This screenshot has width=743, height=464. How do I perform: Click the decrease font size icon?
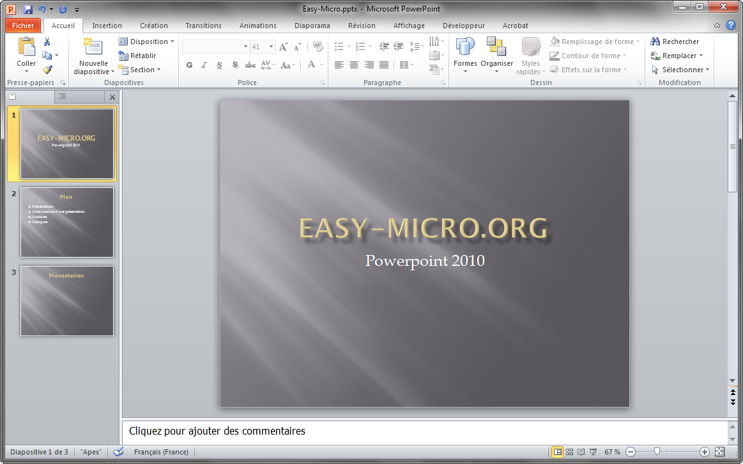coord(298,47)
